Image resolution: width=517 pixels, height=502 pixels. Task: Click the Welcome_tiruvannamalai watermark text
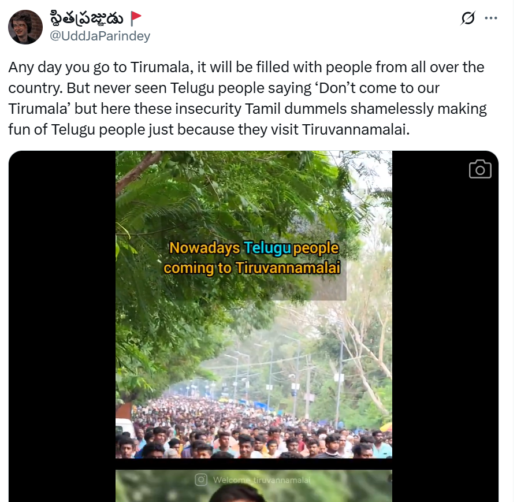[262, 480]
